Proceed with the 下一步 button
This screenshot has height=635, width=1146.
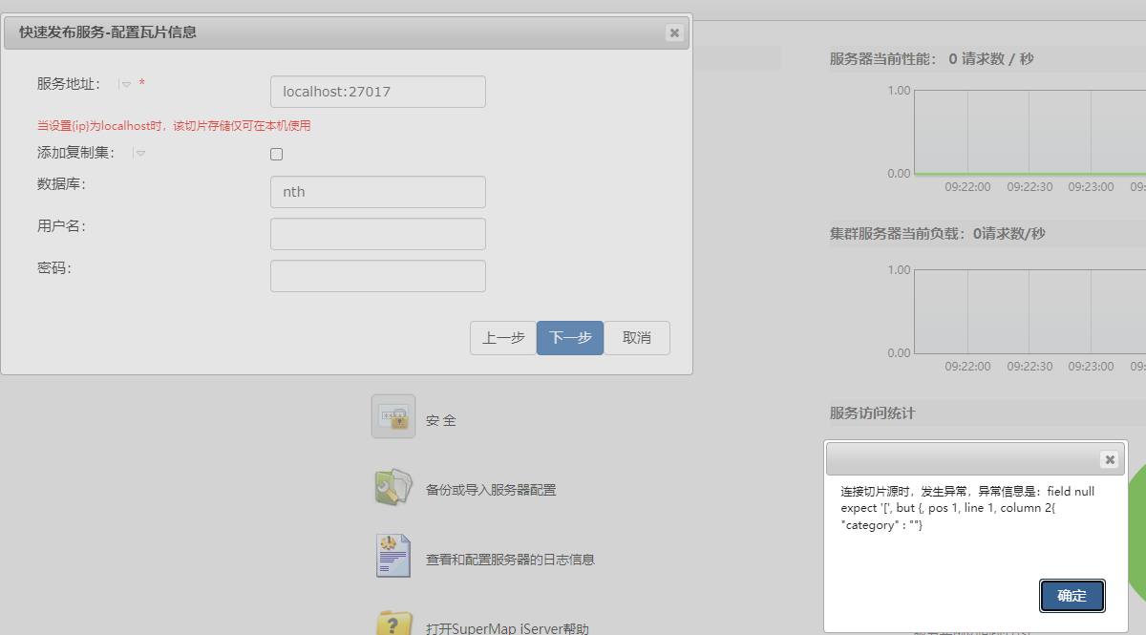[x=570, y=338]
